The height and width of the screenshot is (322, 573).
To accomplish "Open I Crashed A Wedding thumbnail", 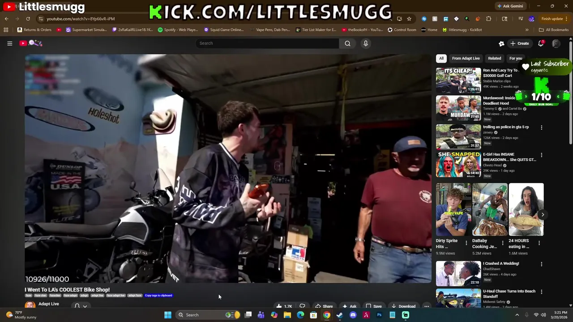I will 458,274.
